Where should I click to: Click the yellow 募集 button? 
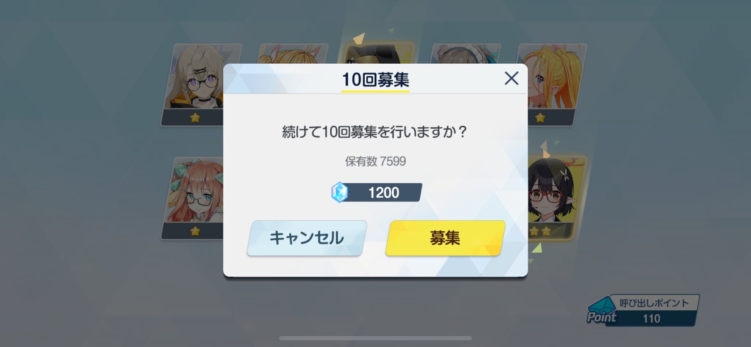coord(445,238)
